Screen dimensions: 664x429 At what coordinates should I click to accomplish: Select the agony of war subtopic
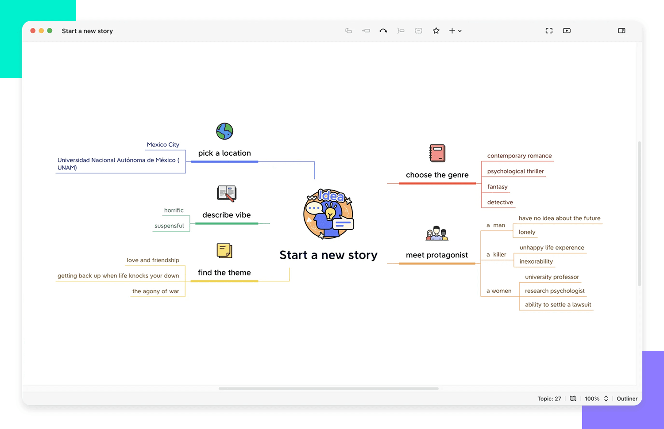tap(155, 291)
